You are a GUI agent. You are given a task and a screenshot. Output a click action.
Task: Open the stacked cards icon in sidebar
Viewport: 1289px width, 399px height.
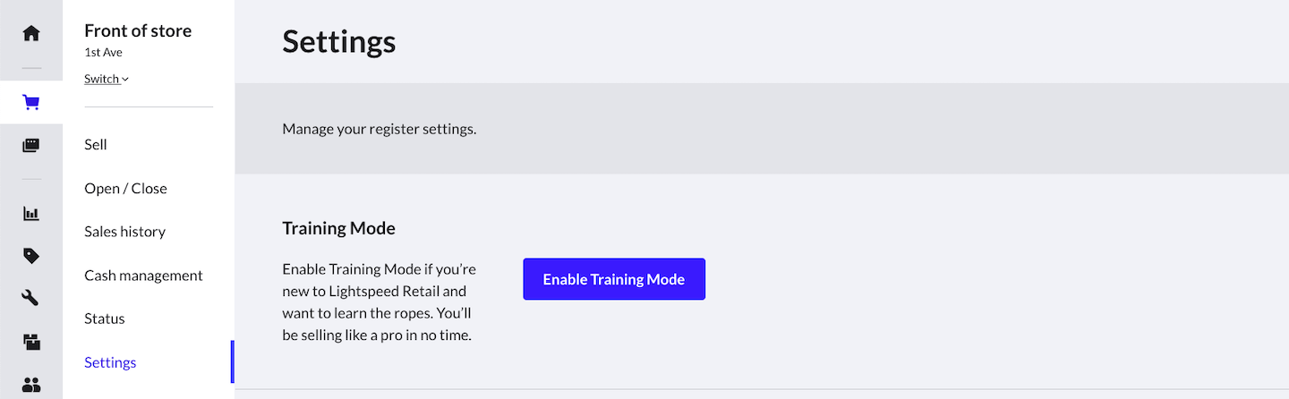[x=31, y=146]
